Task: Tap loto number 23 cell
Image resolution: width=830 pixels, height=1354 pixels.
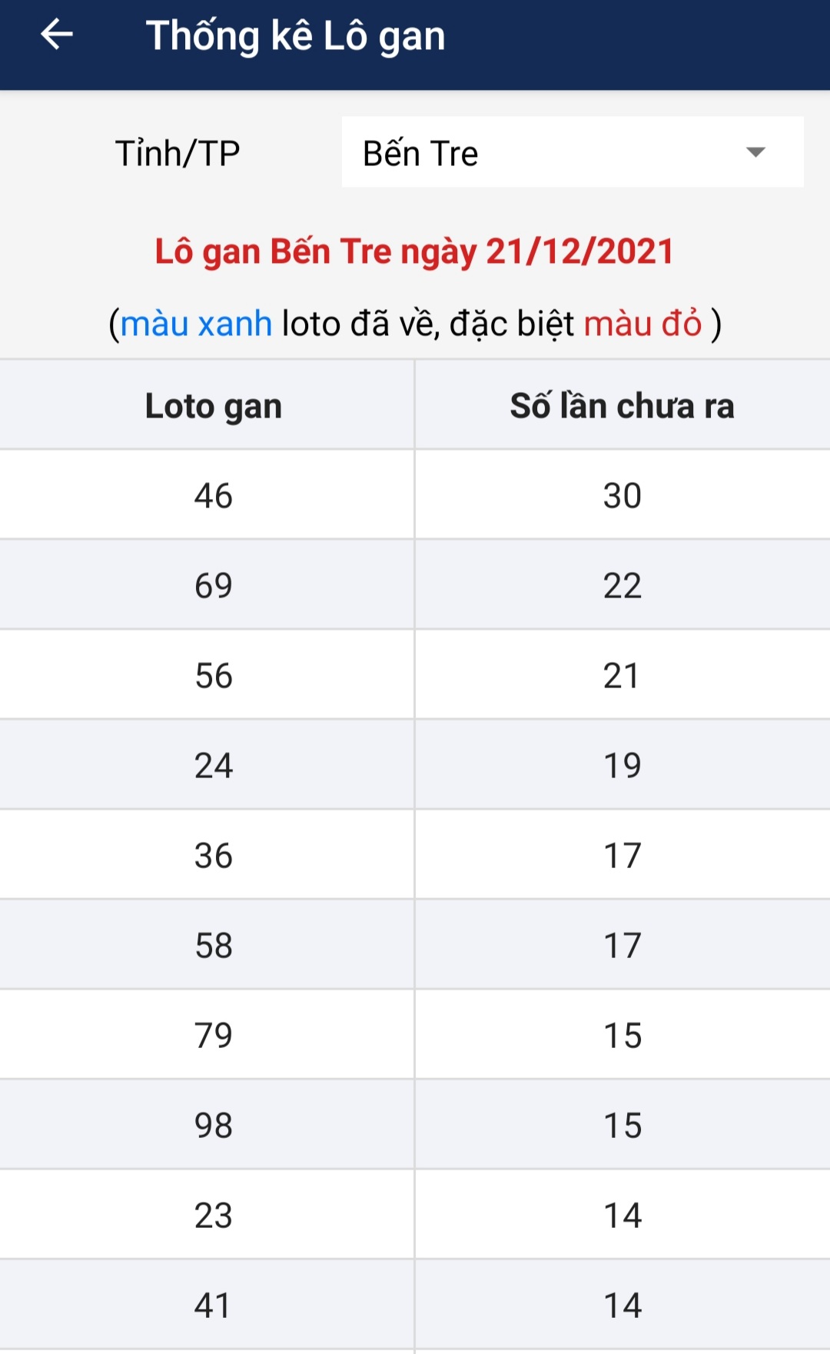Action: 213,1215
